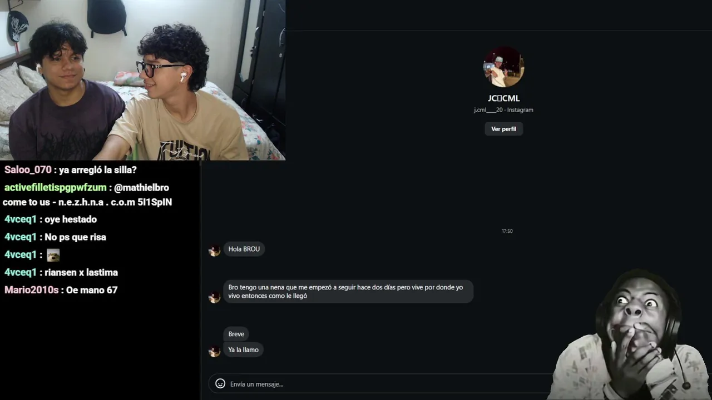Click the Ver perfil button
This screenshot has height=400, width=712.
503,129
